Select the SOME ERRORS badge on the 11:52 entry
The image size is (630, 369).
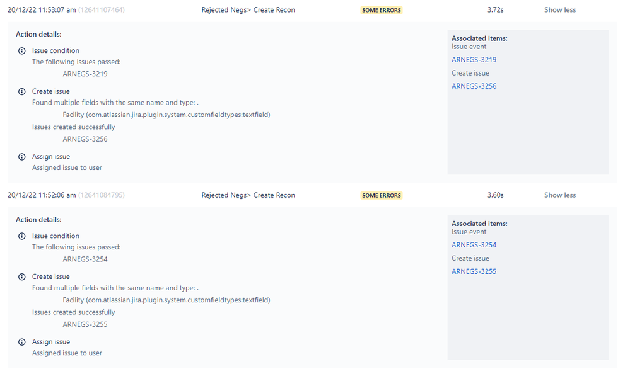point(381,195)
